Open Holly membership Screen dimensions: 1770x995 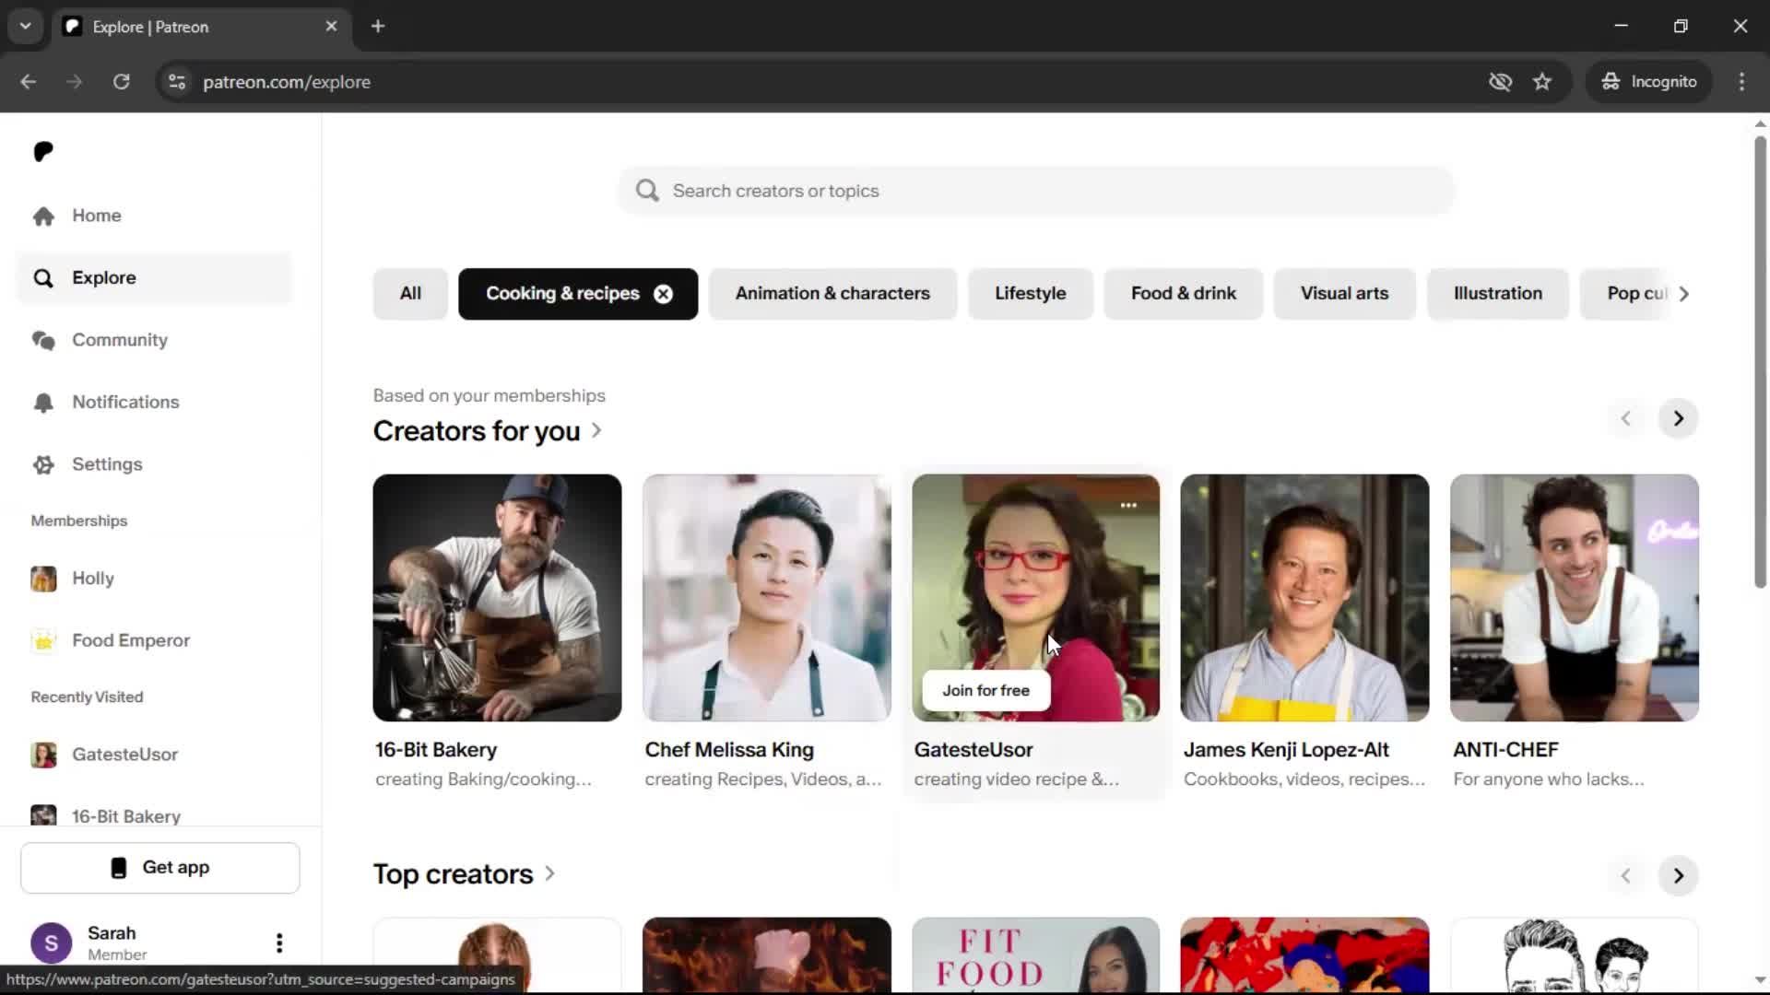[154, 579]
